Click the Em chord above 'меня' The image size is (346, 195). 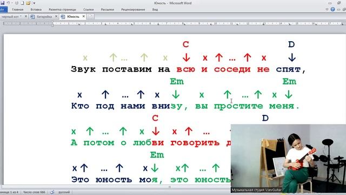click(x=289, y=82)
